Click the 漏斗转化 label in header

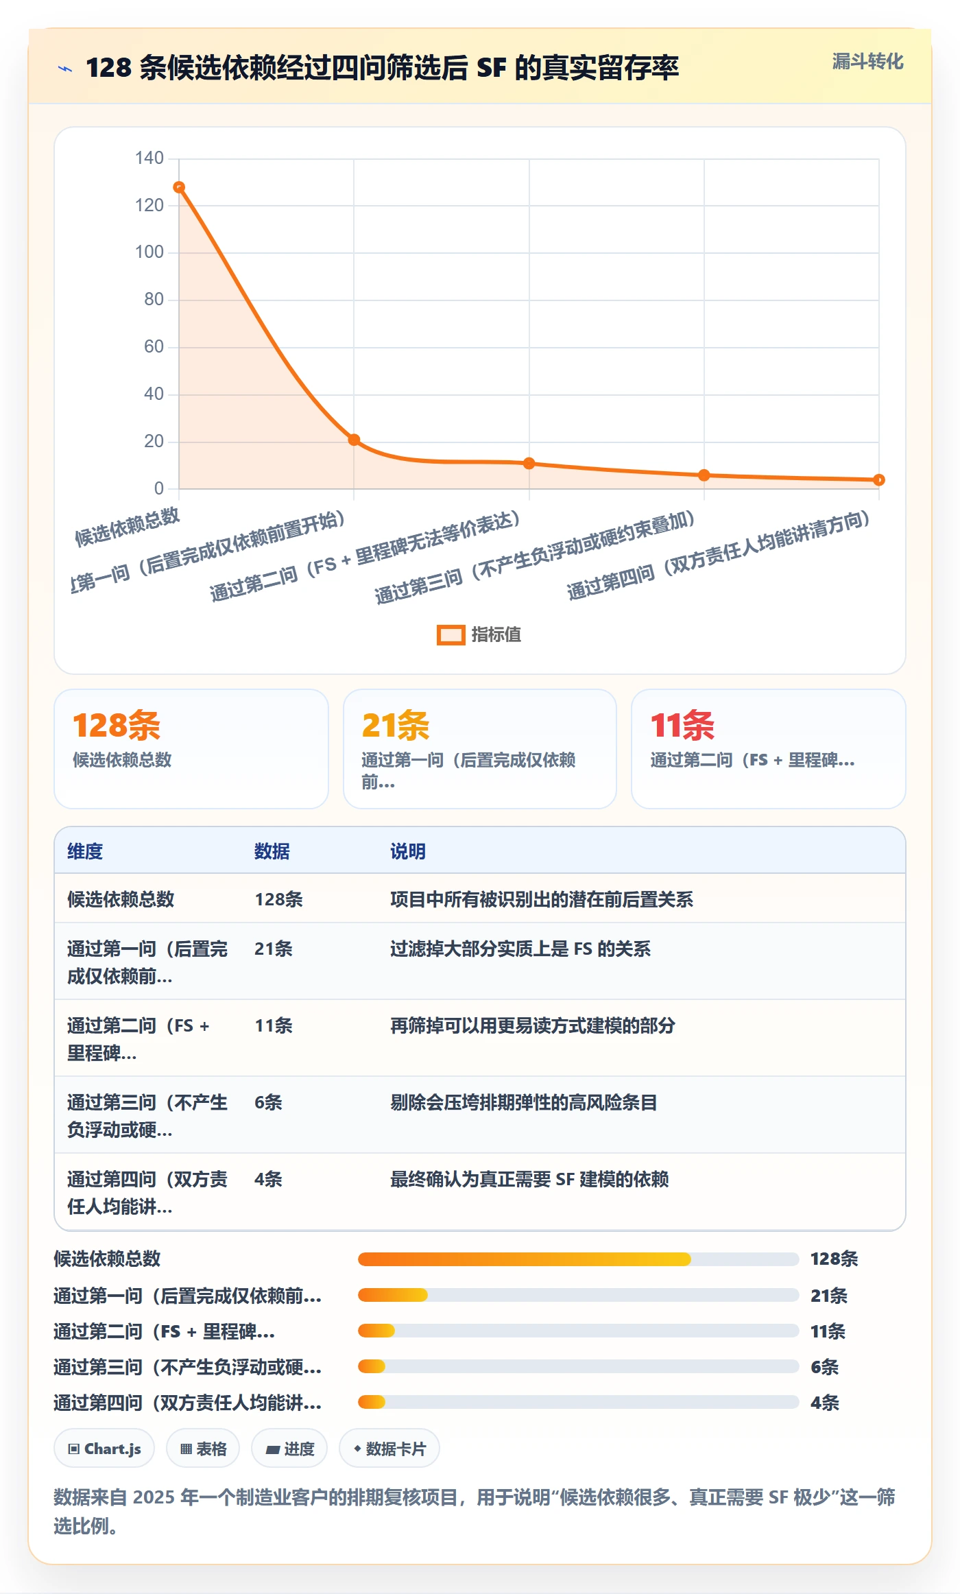coord(867,62)
